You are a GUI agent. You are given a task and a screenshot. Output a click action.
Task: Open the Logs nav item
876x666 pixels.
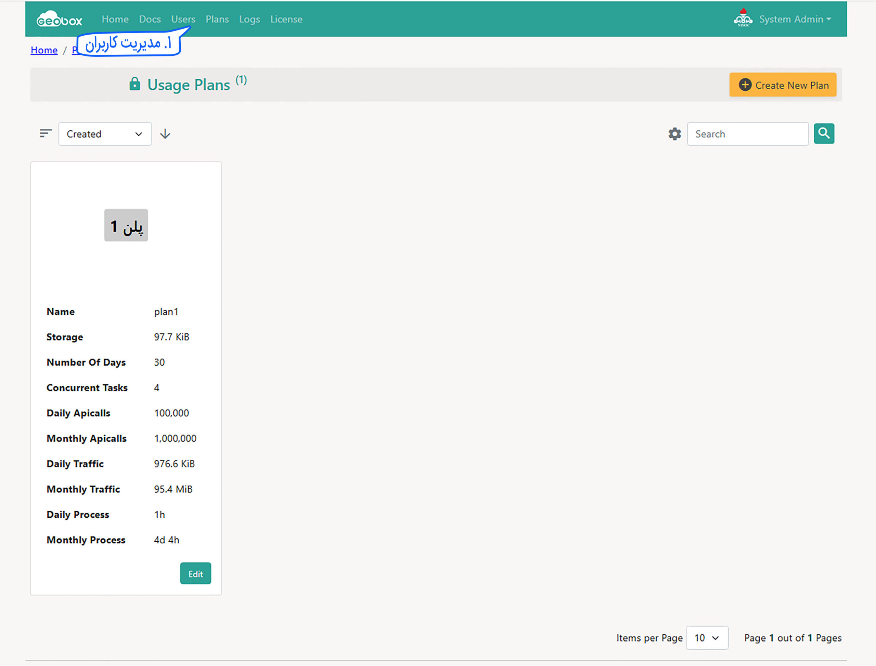point(249,19)
